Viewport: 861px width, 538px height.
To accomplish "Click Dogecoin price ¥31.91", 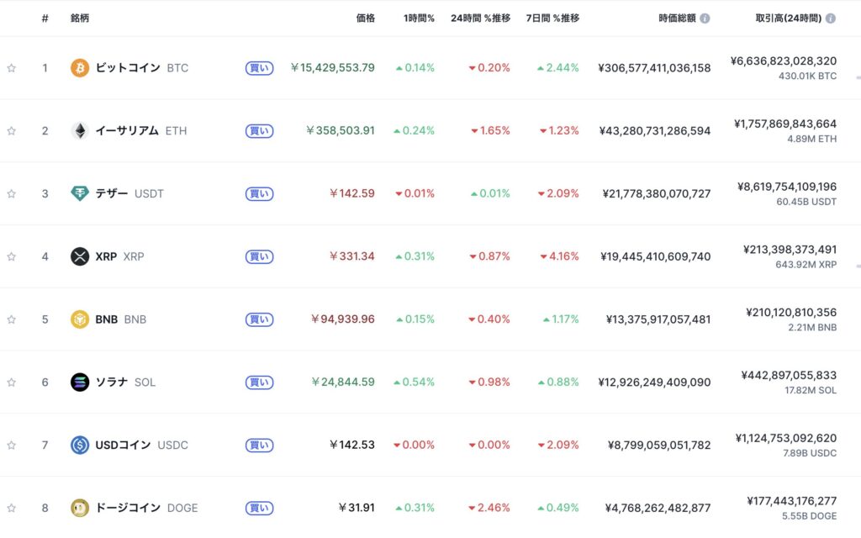I will 357,508.
